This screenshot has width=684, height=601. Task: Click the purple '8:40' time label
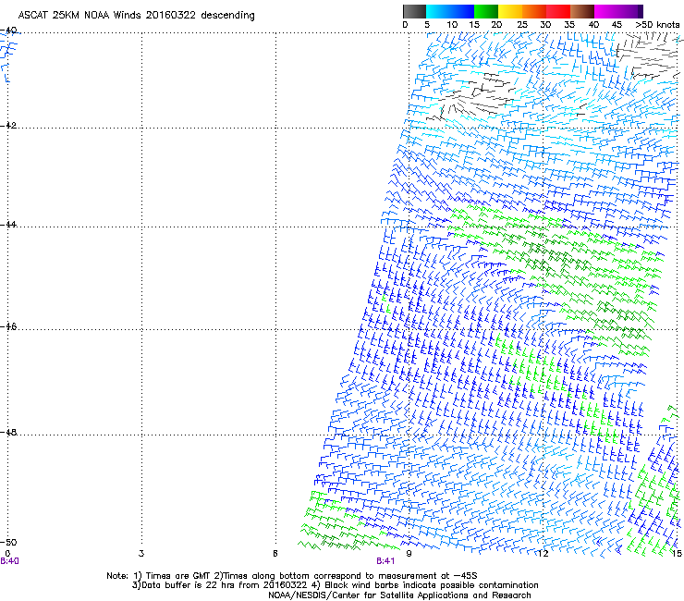point(9,561)
